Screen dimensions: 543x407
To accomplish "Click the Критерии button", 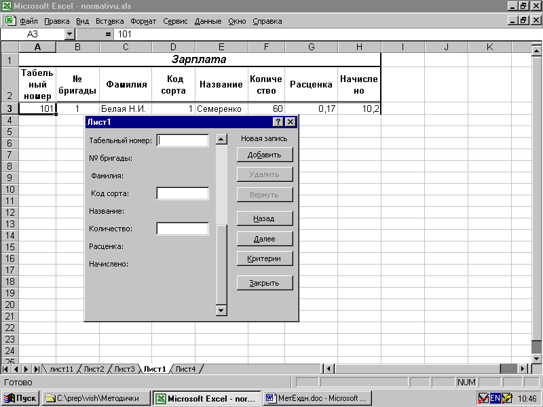I will (265, 258).
